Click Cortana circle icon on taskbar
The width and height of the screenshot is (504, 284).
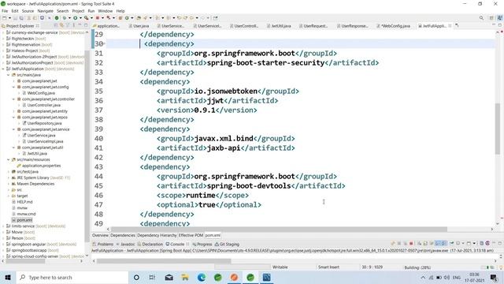tap(136, 277)
